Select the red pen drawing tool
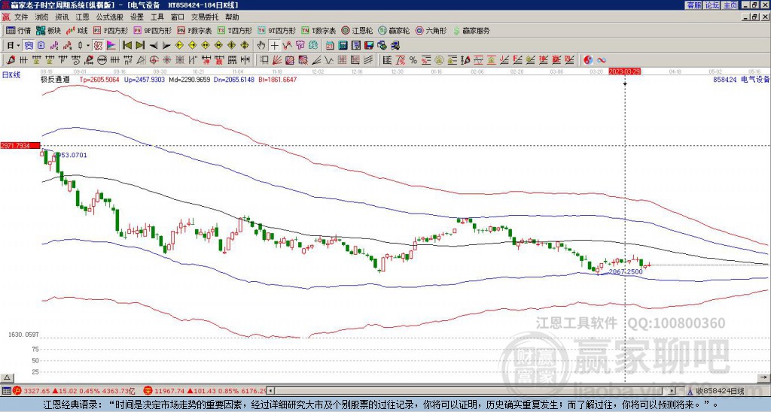 pyautogui.click(x=11, y=60)
